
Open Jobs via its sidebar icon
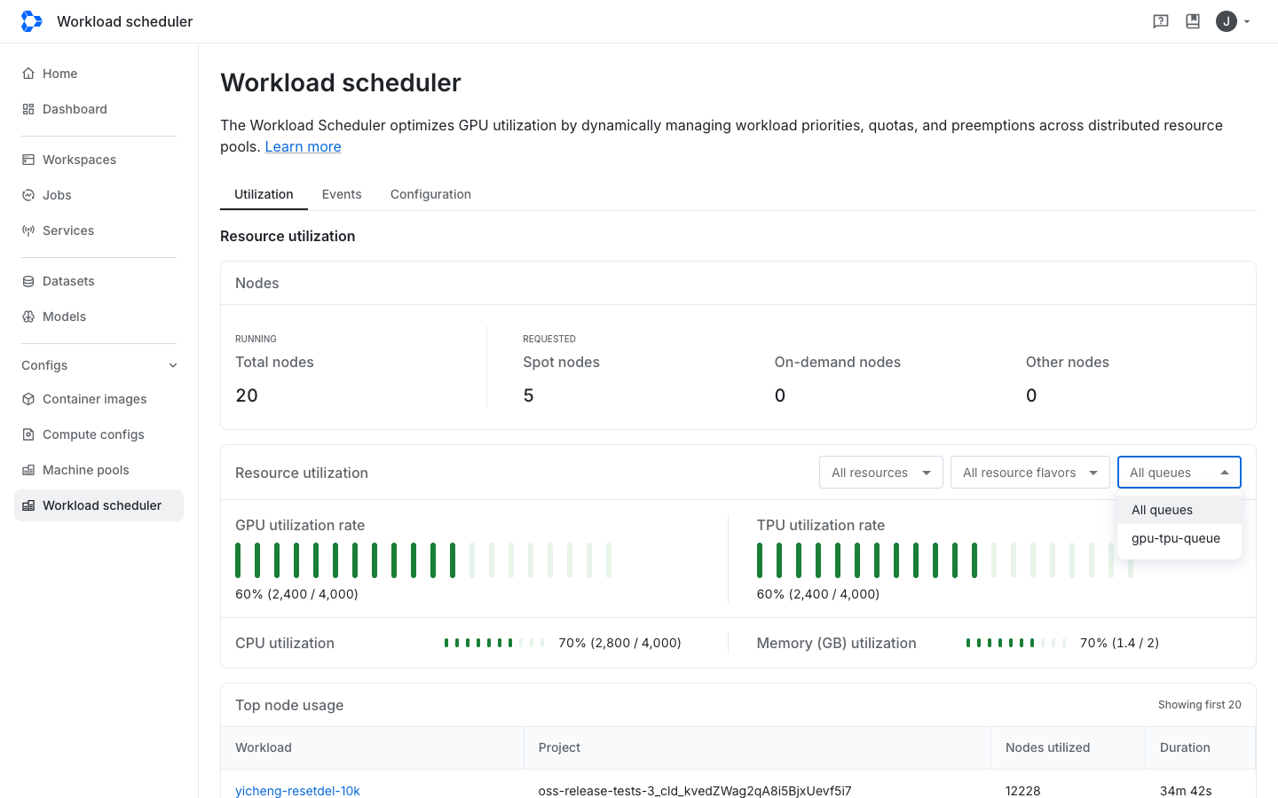tap(28, 195)
